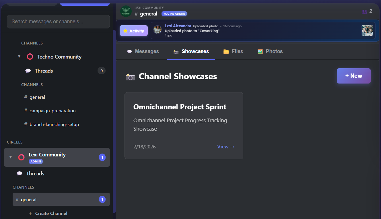
Task: Collapse the Lexi Community circle
Action: [10, 157]
